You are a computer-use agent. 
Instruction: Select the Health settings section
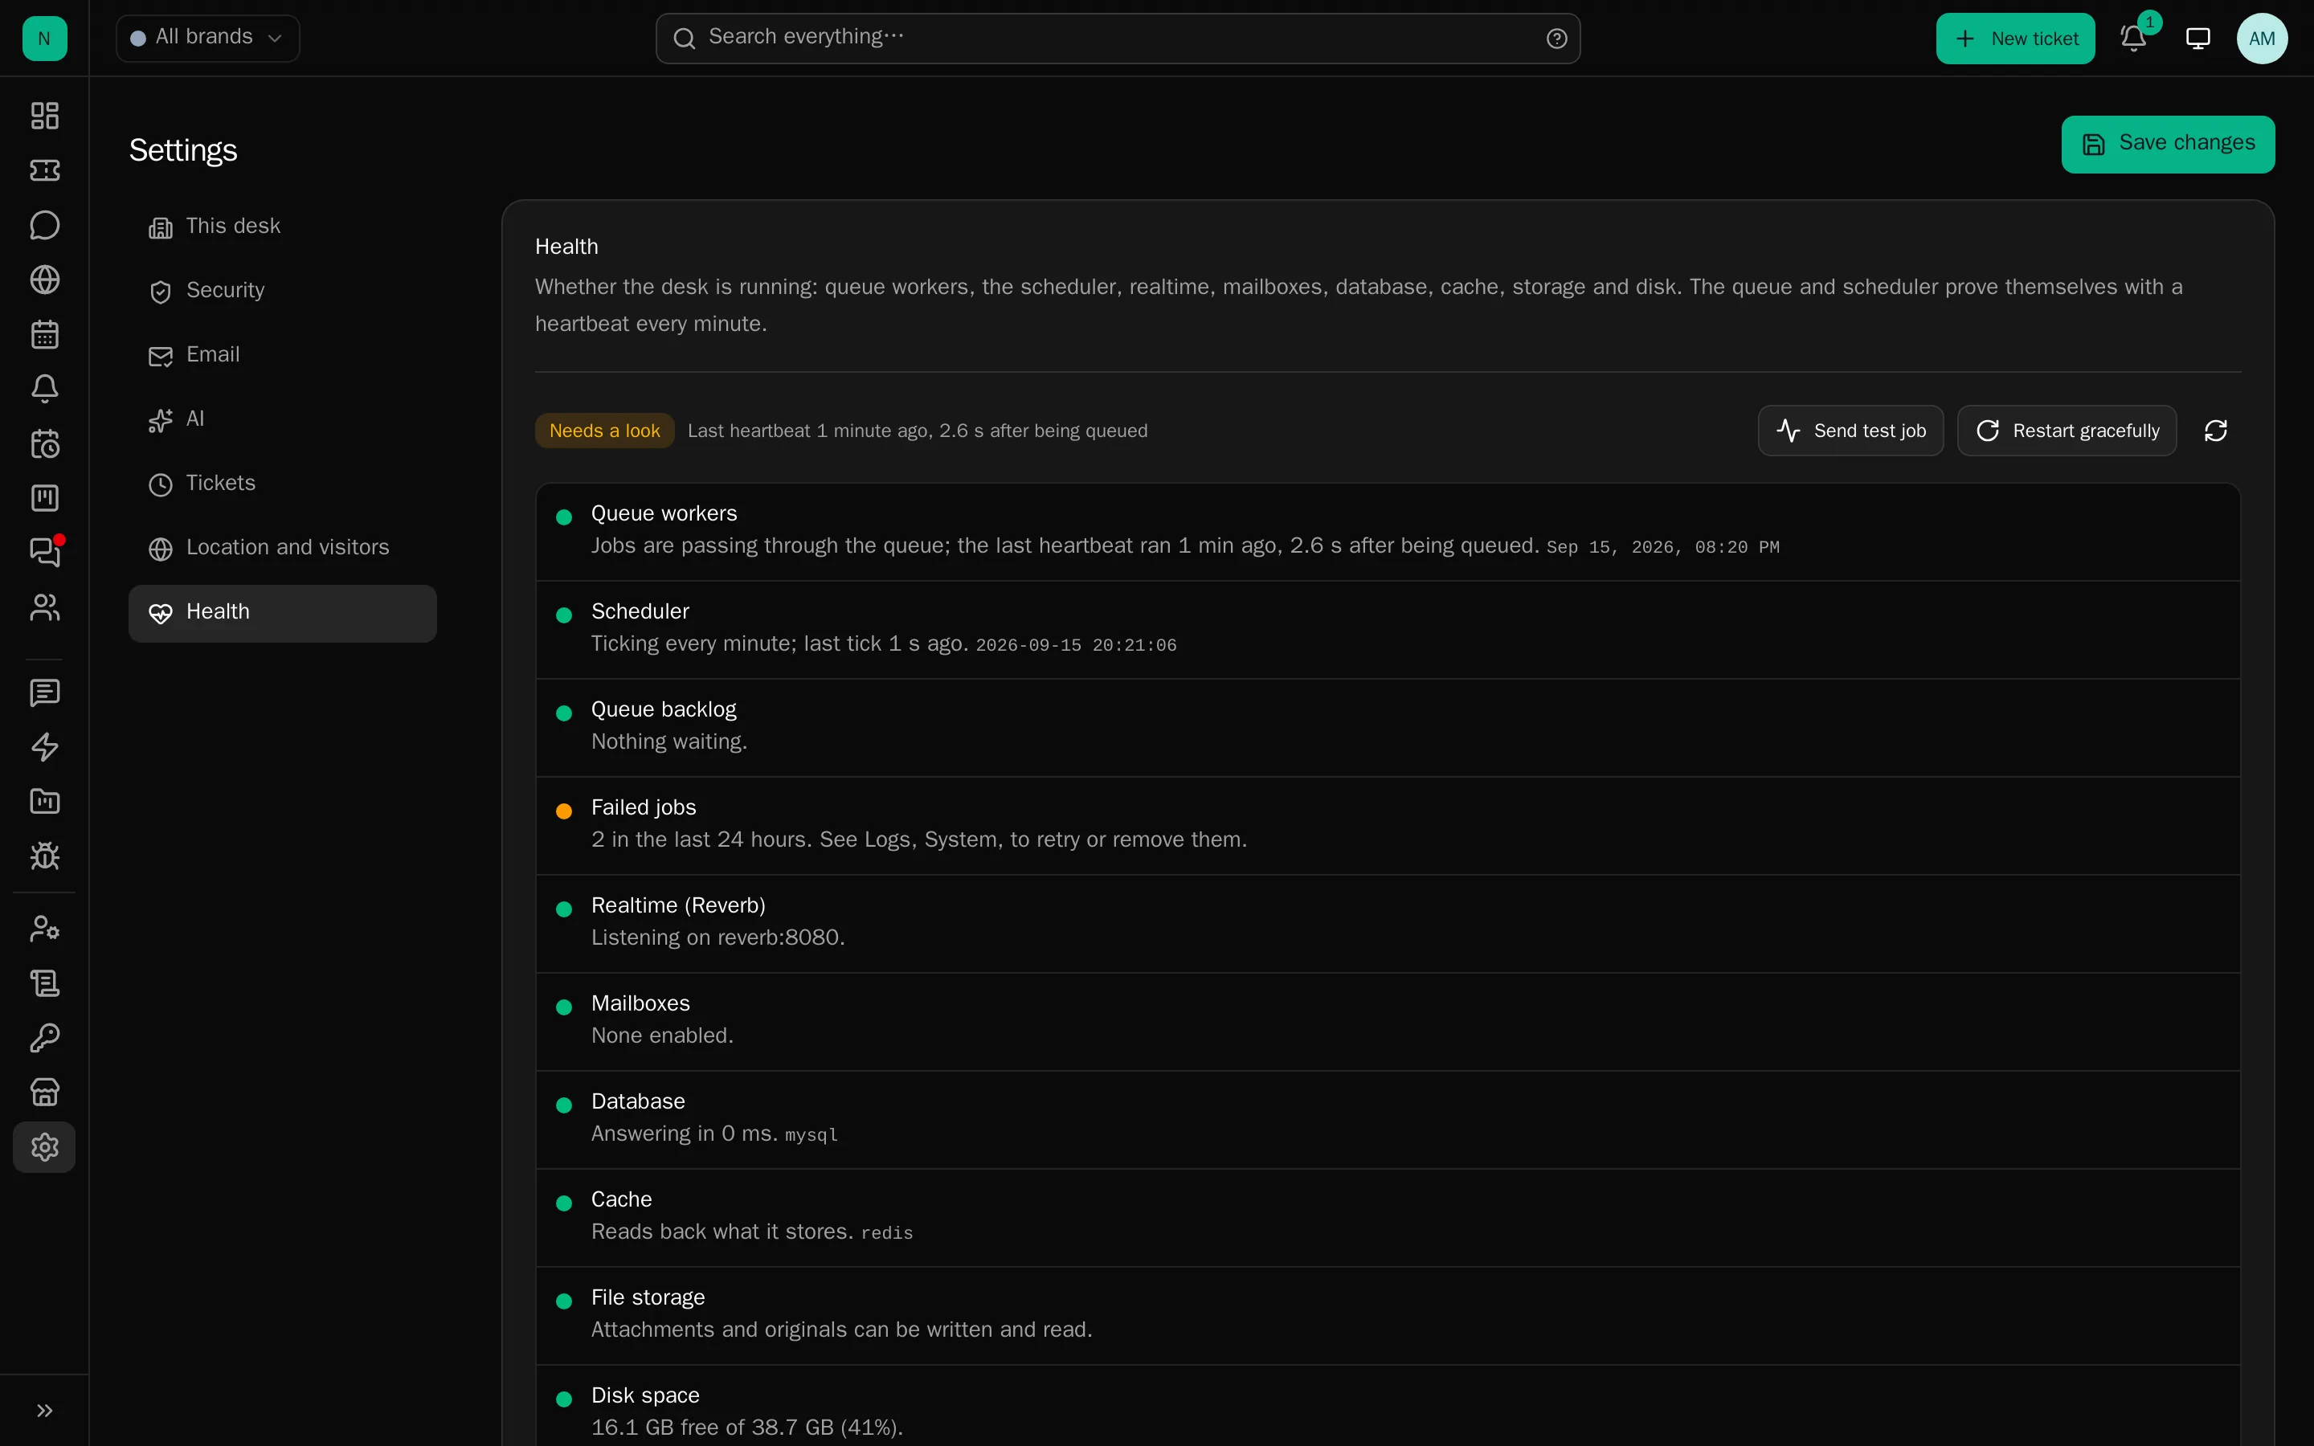point(282,613)
